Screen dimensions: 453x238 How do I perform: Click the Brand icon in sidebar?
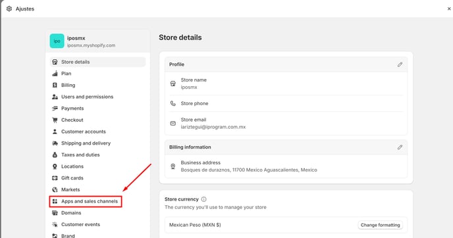coord(55,235)
